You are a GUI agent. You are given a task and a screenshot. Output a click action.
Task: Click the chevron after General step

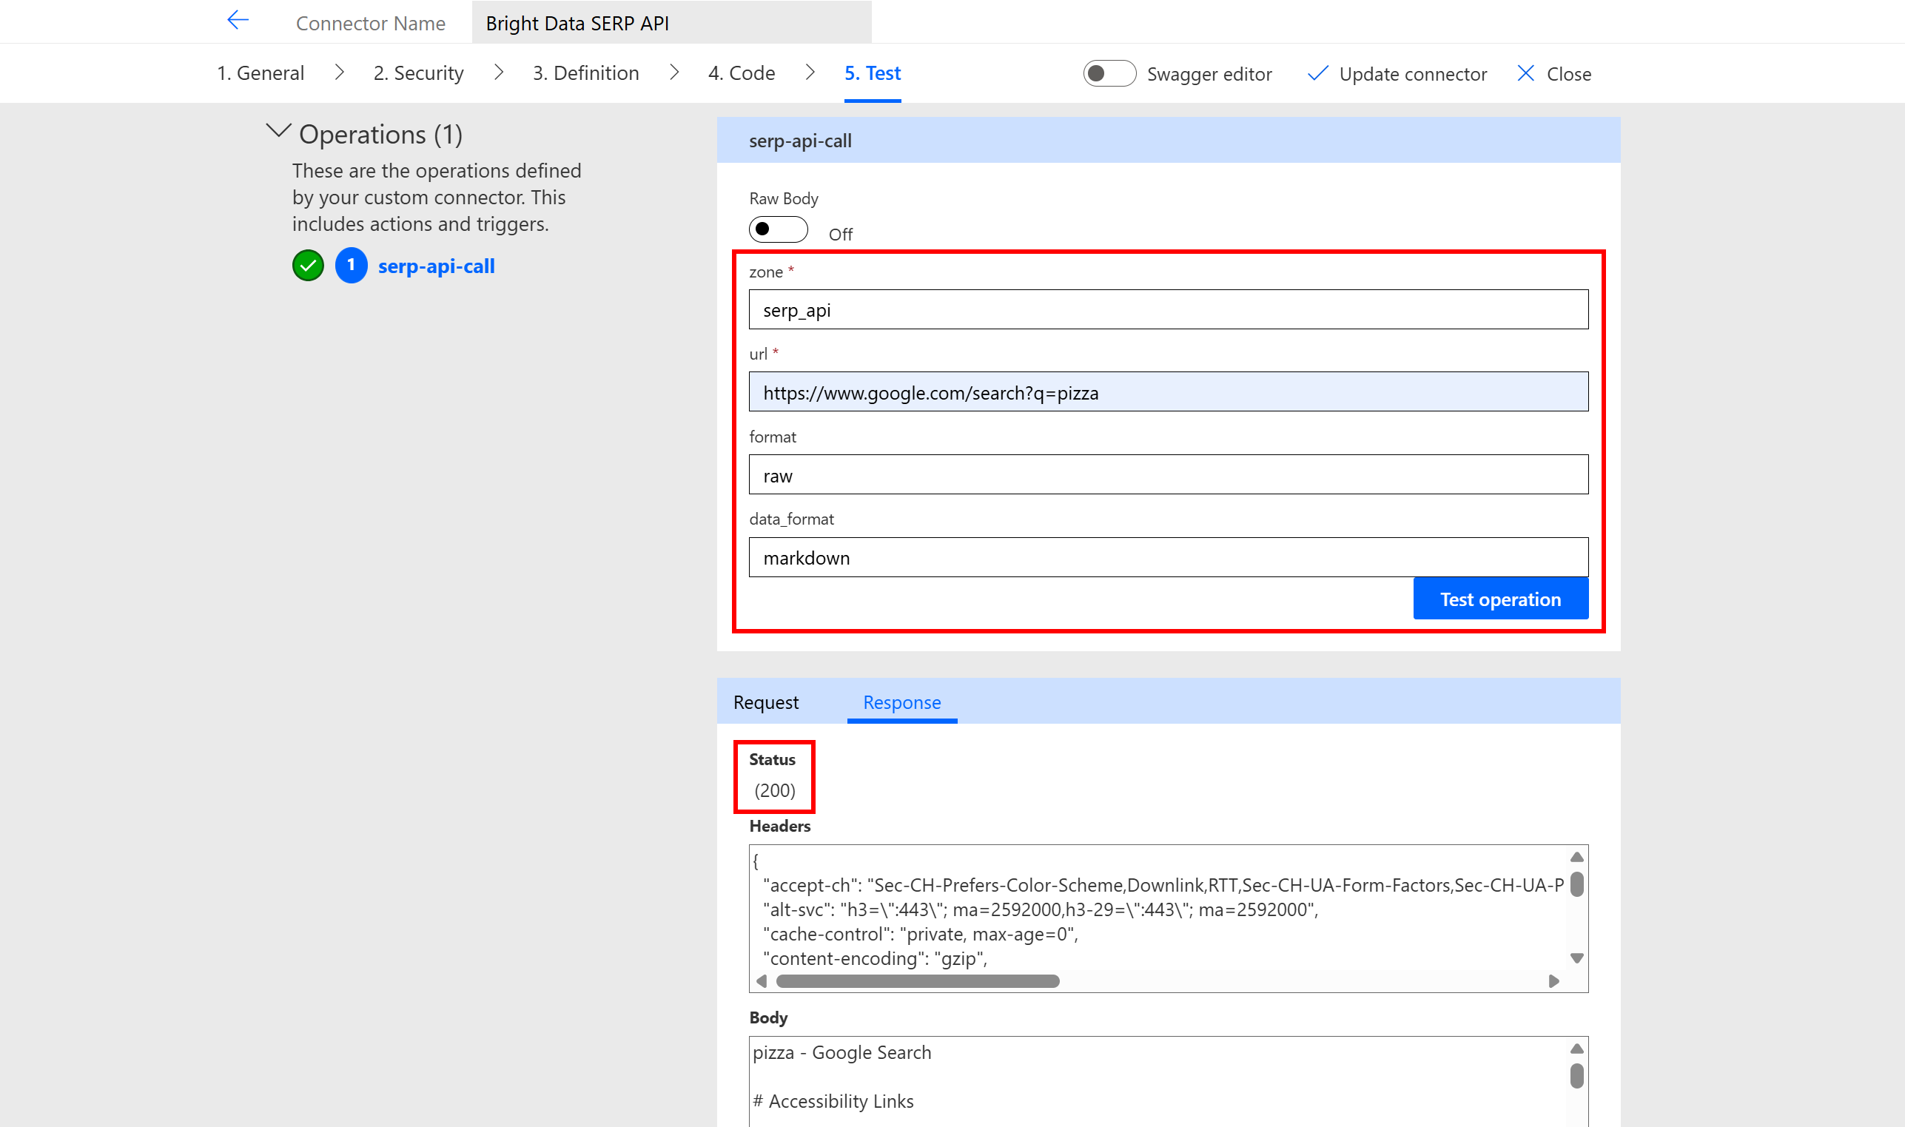pos(339,72)
